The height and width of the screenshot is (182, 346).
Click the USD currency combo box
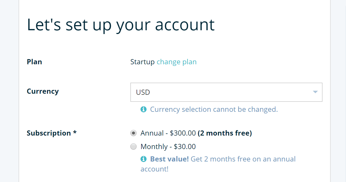226,92
